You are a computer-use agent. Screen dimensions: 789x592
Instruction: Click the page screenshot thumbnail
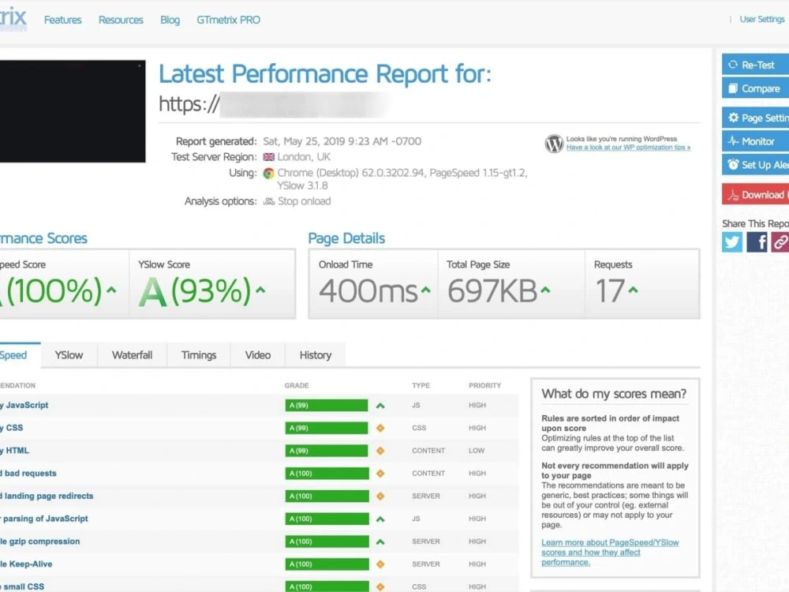(73, 111)
